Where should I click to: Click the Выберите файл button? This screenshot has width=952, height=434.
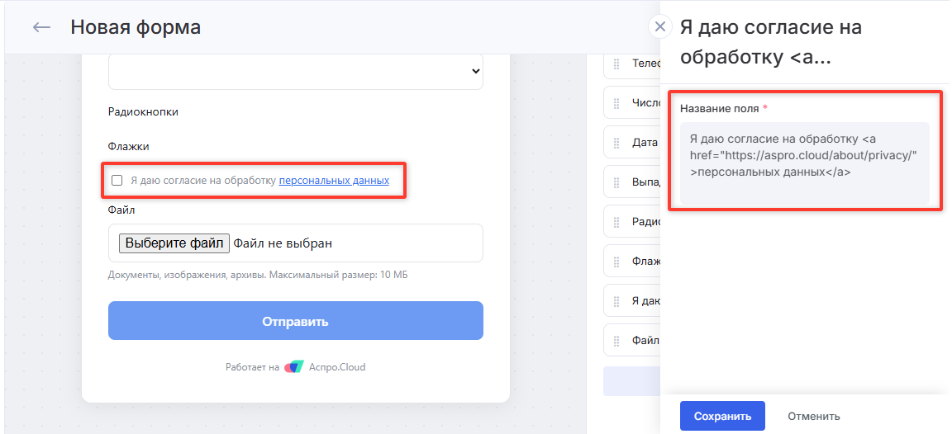coord(174,243)
